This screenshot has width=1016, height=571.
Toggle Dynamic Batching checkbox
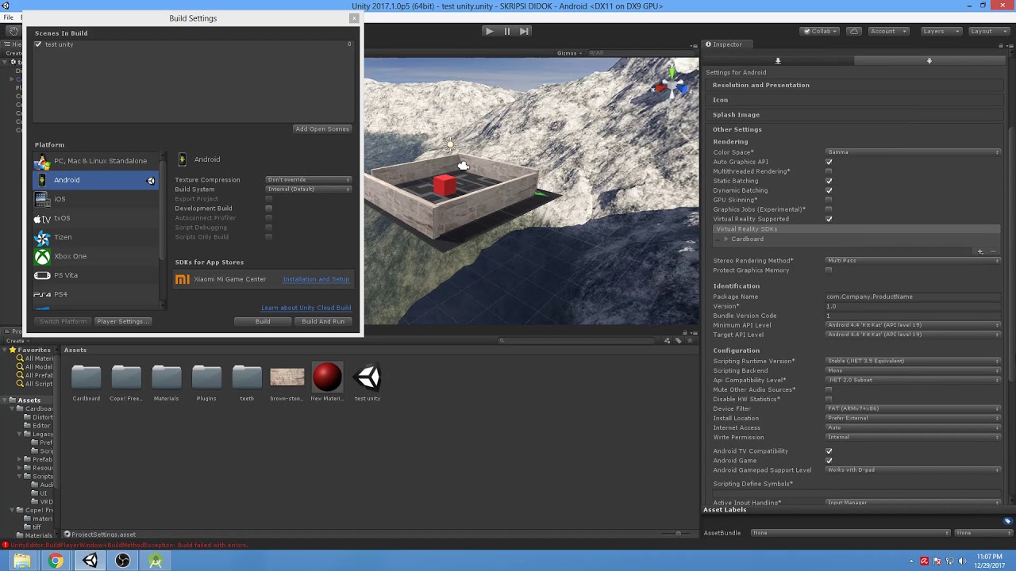point(829,190)
